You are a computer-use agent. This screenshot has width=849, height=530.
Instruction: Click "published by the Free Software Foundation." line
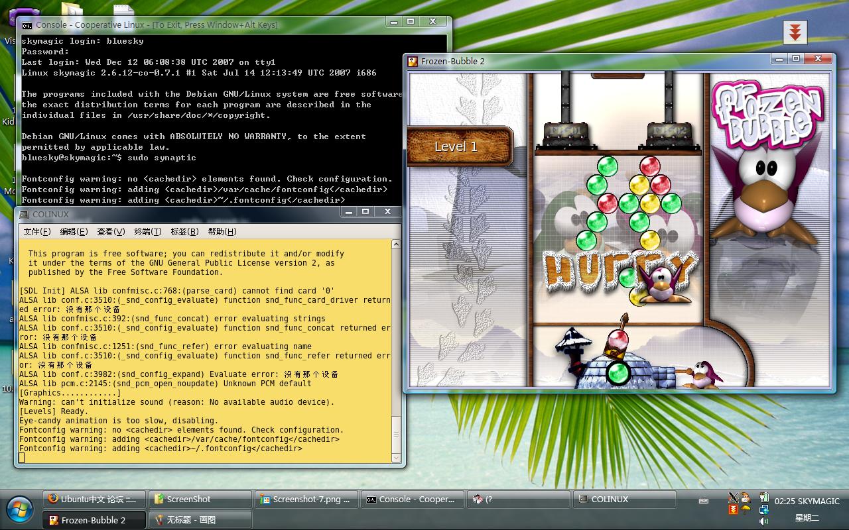125,272
